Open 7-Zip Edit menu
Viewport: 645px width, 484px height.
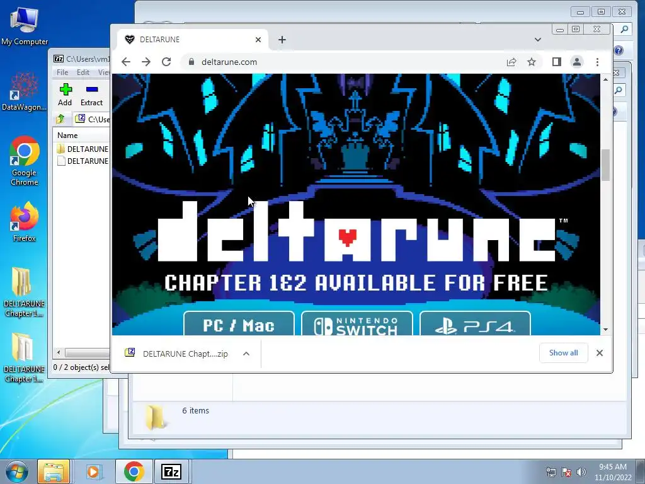(x=83, y=72)
